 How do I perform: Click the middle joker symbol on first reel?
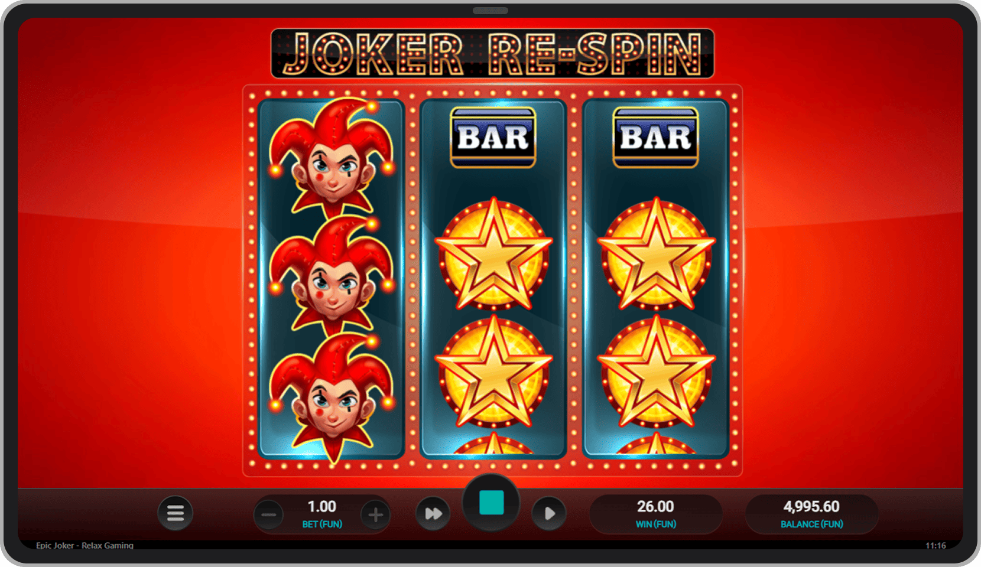(x=332, y=276)
